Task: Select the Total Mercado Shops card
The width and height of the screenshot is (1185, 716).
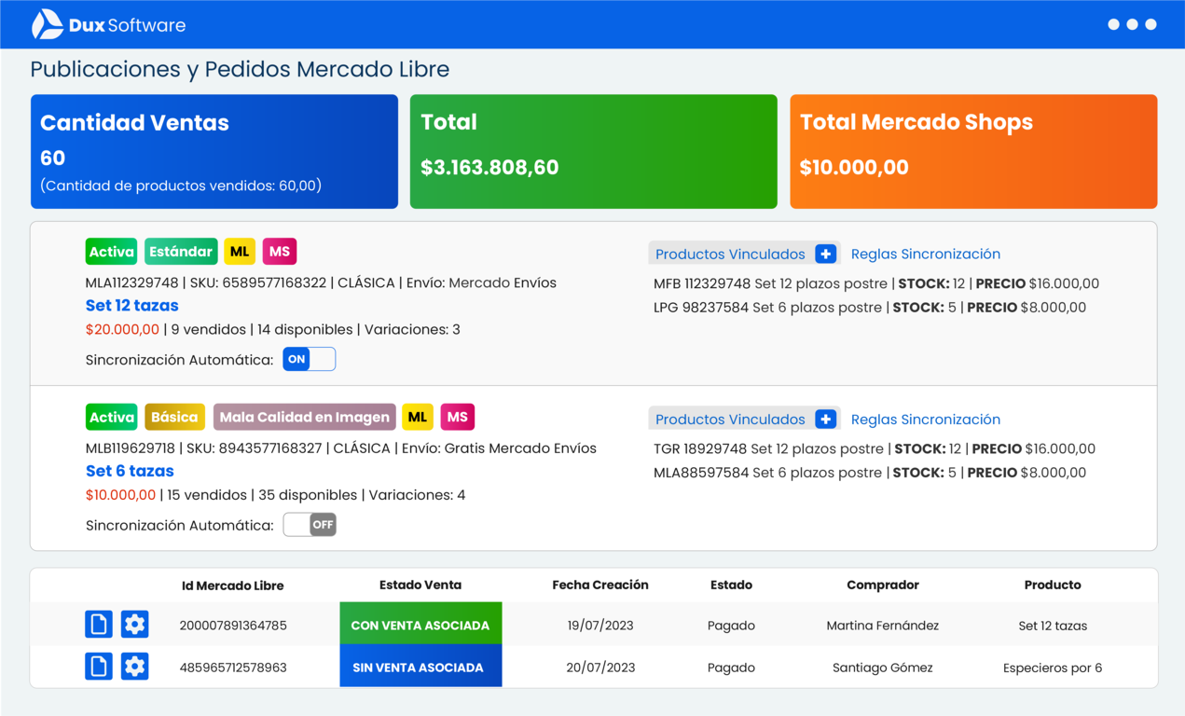Action: point(973,151)
